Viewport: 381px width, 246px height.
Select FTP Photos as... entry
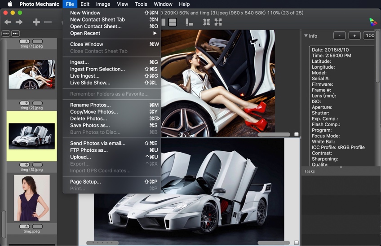click(x=112, y=150)
